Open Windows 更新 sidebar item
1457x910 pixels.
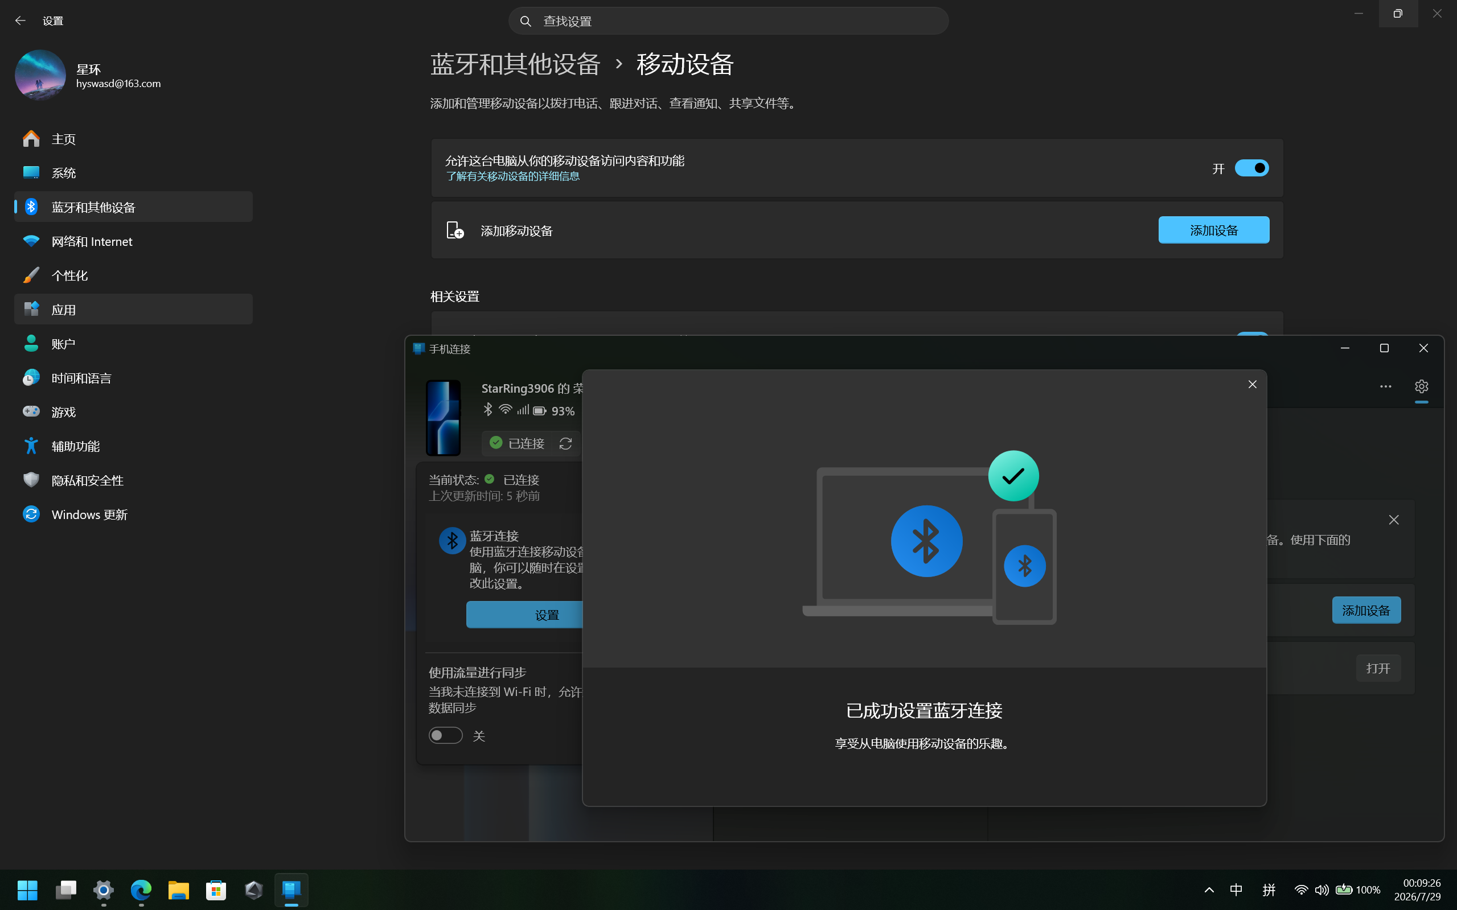133,514
